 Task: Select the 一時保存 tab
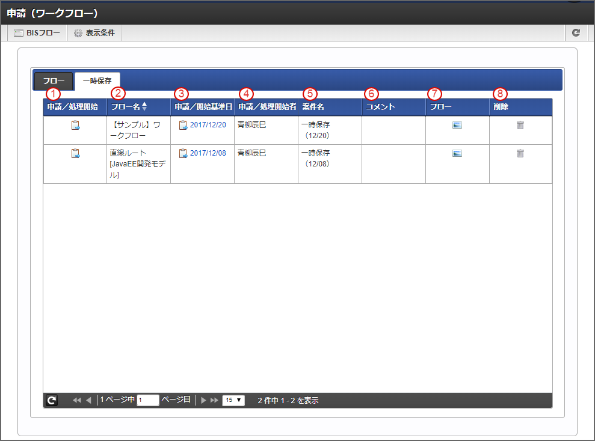[x=97, y=81]
